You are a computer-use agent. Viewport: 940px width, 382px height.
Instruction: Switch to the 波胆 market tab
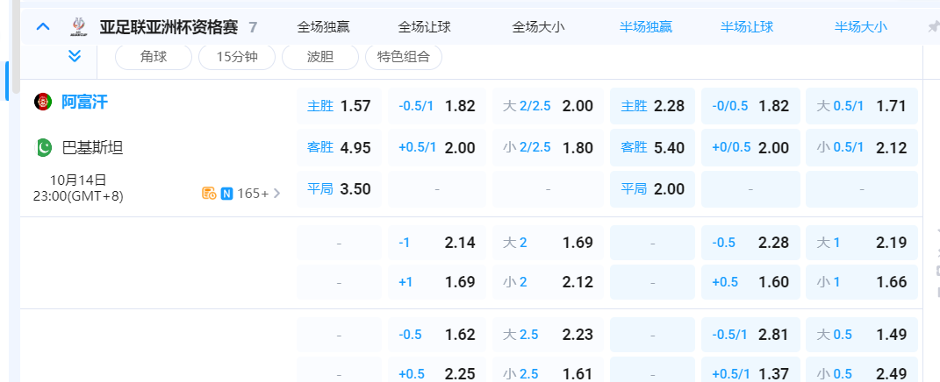[319, 57]
